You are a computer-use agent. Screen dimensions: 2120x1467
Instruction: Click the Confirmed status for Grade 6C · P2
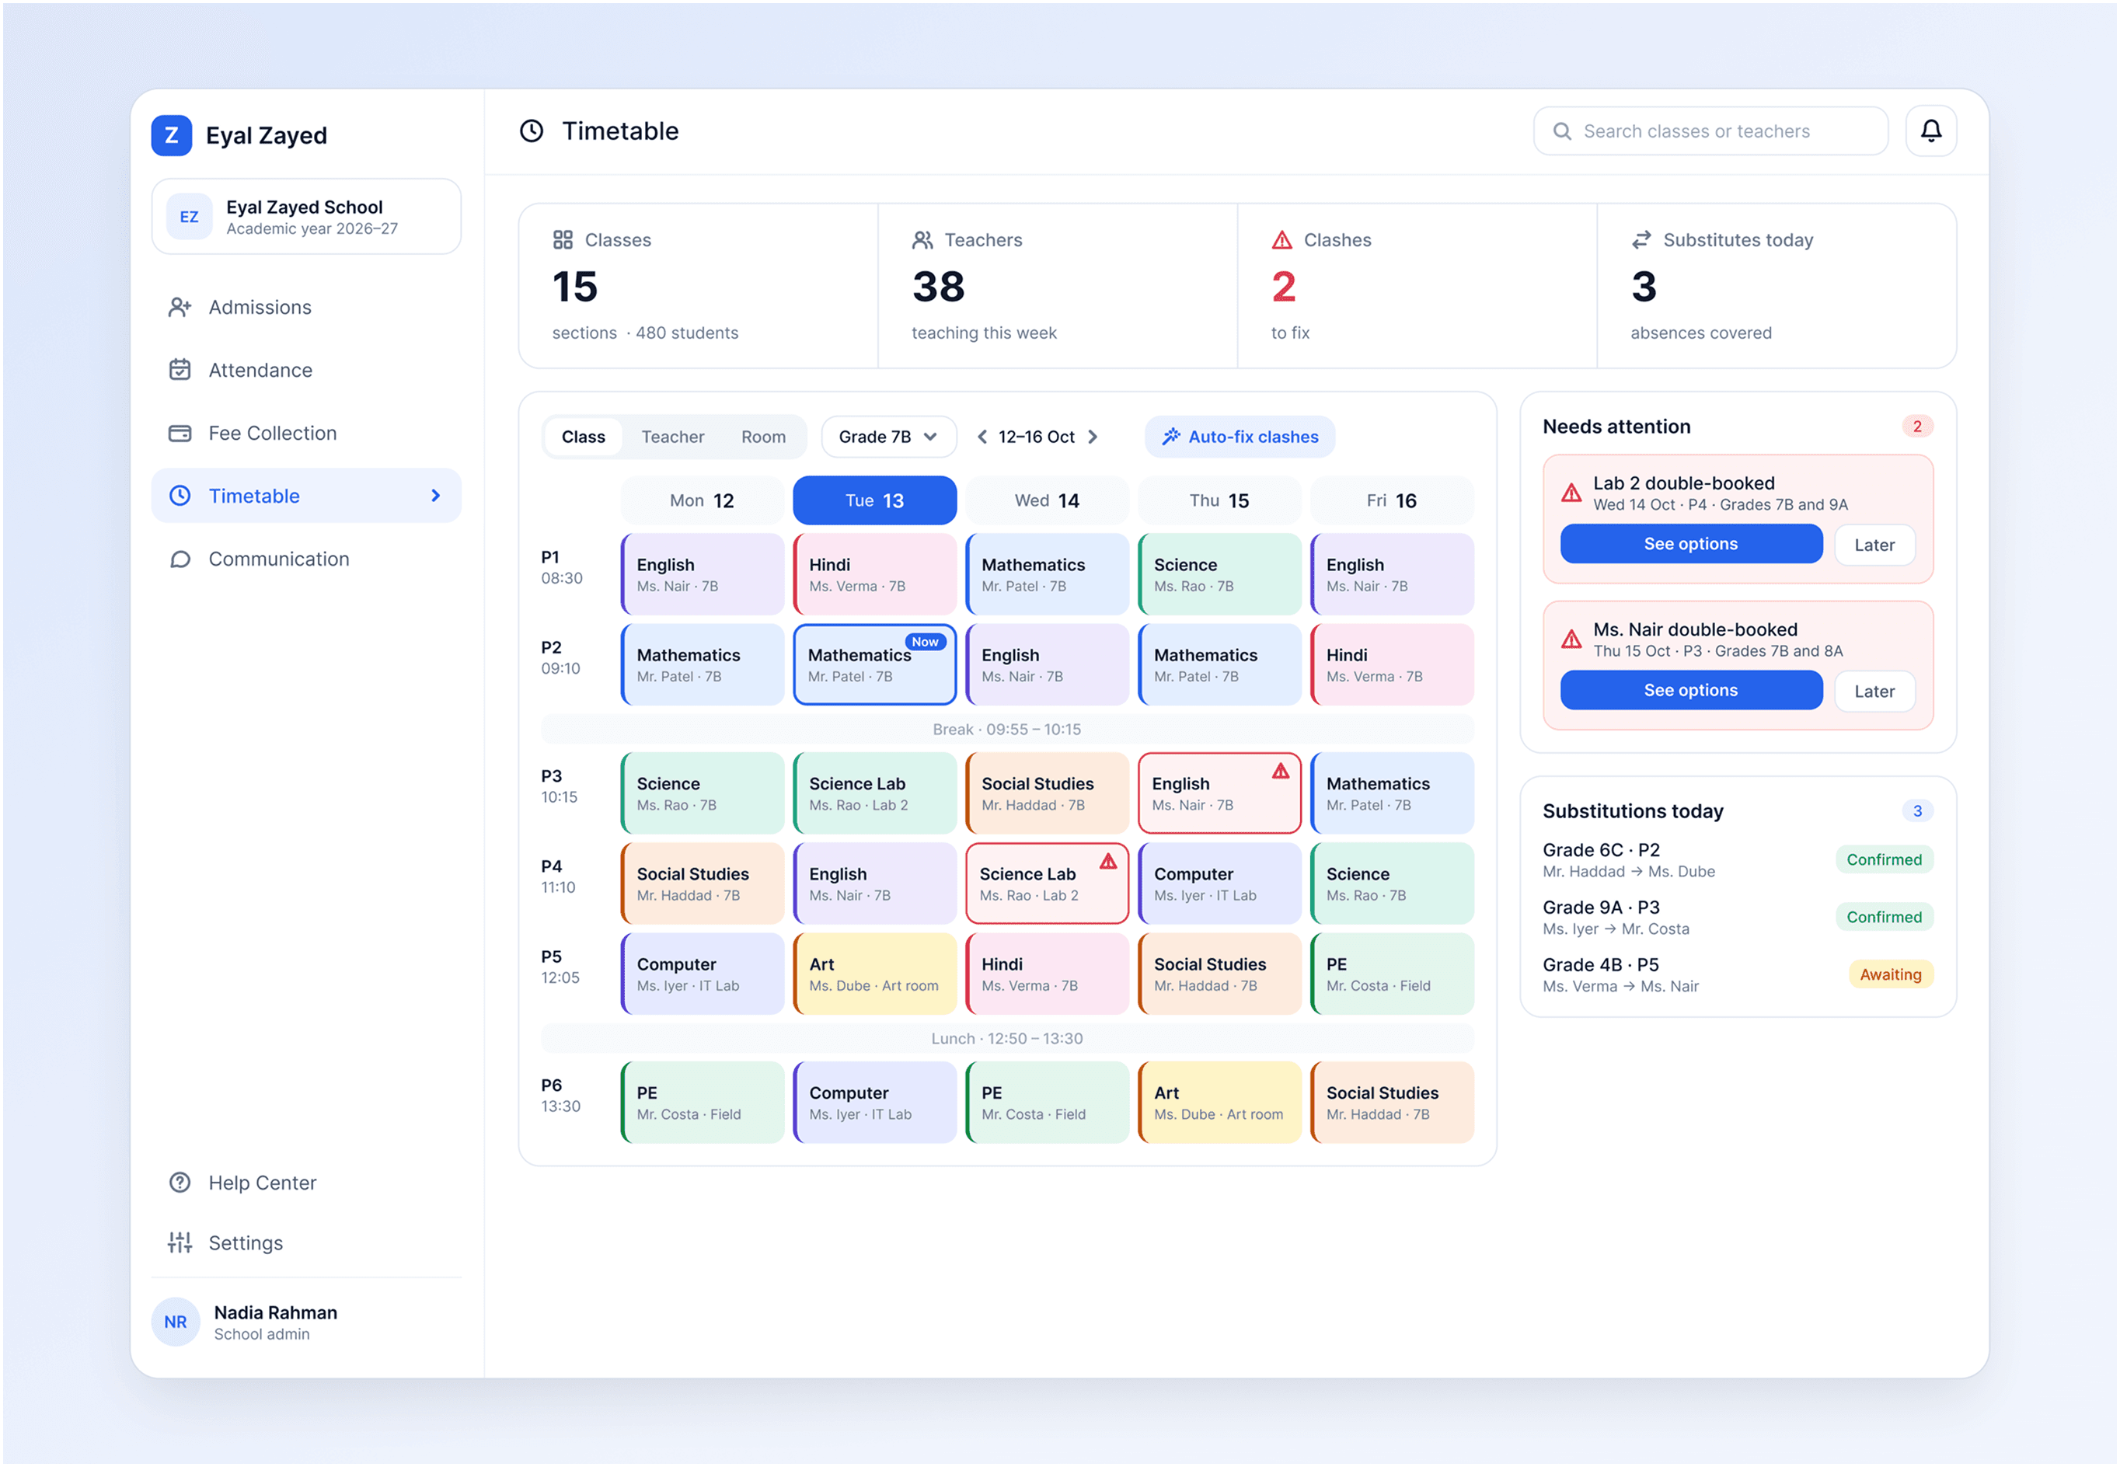pos(1884,859)
